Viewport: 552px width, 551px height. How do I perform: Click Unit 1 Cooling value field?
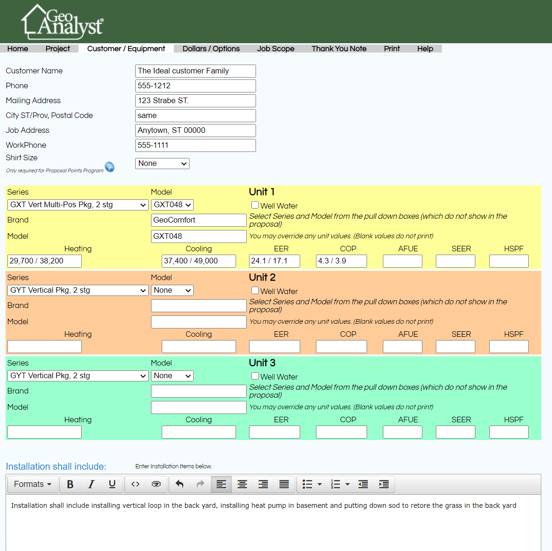[x=198, y=261]
